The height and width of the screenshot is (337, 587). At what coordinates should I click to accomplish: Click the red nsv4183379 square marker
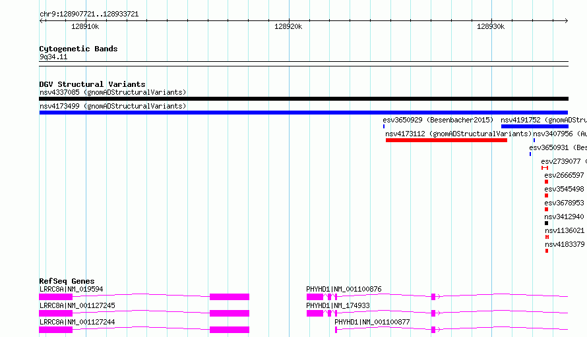(x=547, y=251)
